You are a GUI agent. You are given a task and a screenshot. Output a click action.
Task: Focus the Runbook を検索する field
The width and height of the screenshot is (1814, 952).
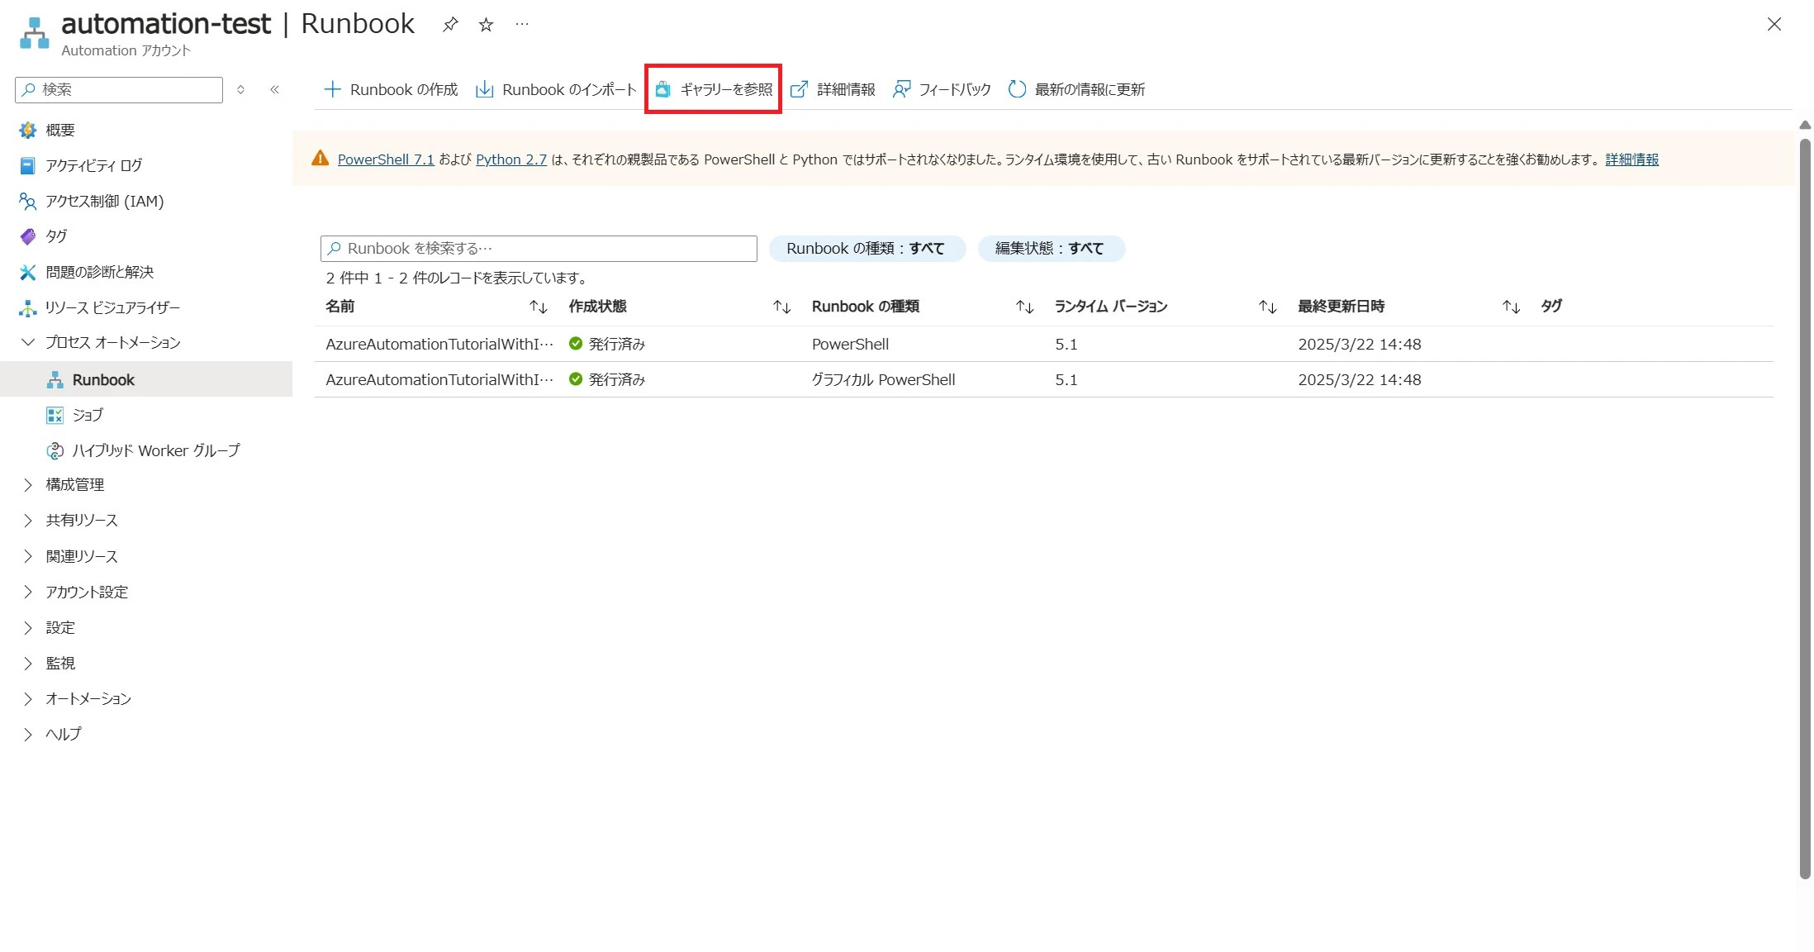539,249
